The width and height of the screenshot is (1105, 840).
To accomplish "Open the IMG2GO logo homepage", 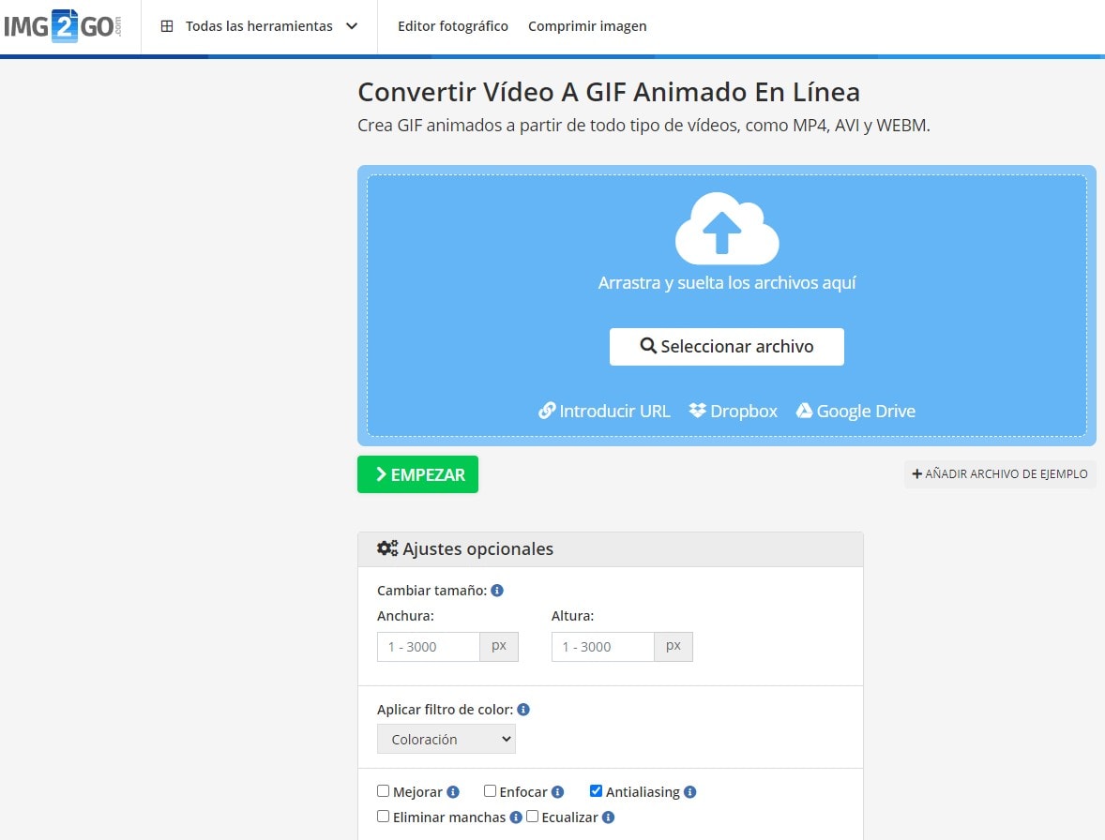I will point(62,26).
